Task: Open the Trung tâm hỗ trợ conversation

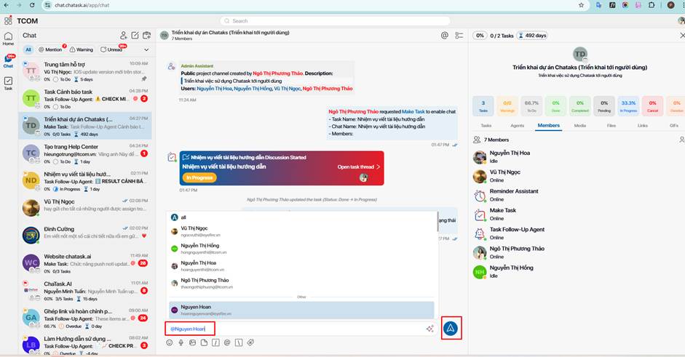Action: coord(85,71)
